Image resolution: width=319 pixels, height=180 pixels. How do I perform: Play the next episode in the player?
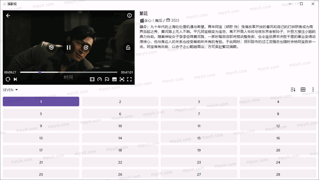15,79
